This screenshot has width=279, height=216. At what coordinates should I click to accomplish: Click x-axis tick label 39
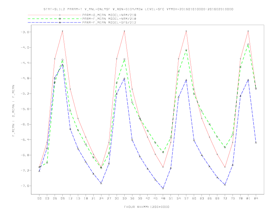click(x=140, y=198)
